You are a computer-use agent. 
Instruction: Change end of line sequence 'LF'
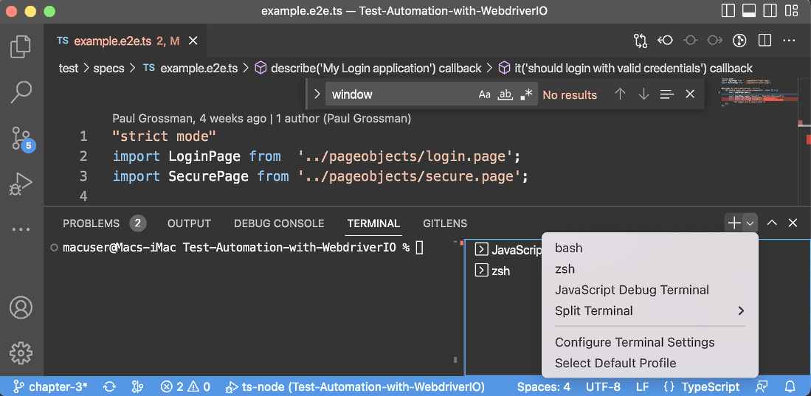coord(643,386)
